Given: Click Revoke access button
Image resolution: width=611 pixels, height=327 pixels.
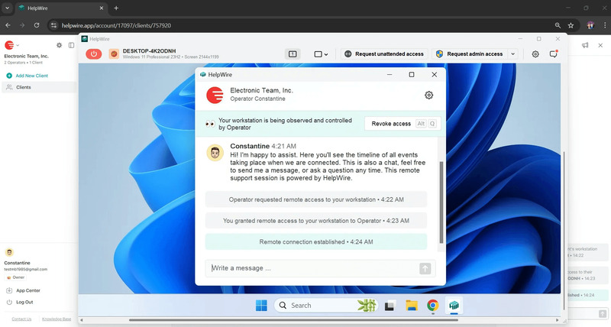Looking at the screenshot, I should point(402,124).
